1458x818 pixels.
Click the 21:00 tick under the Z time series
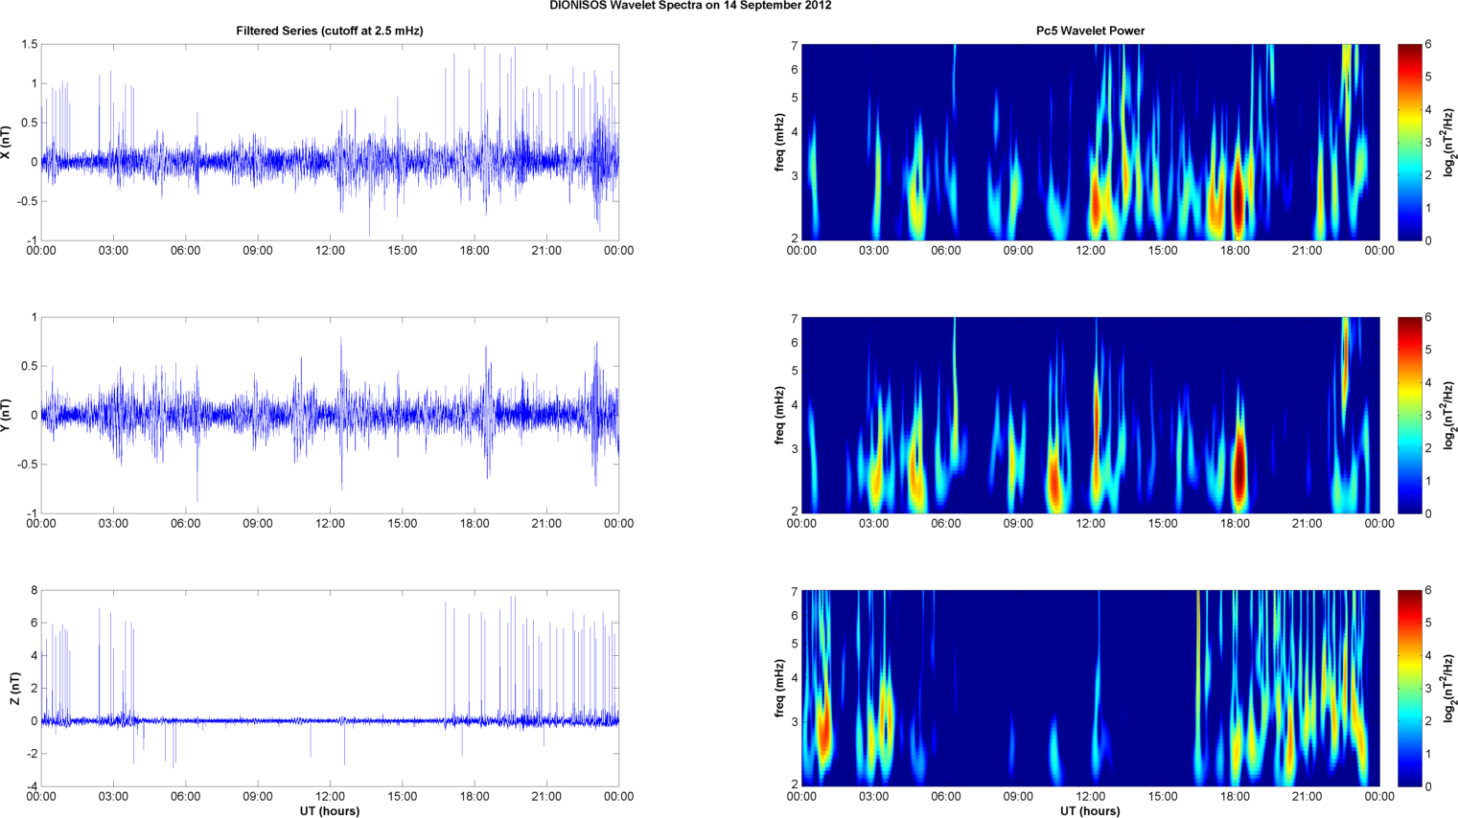(x=546, y=797)
